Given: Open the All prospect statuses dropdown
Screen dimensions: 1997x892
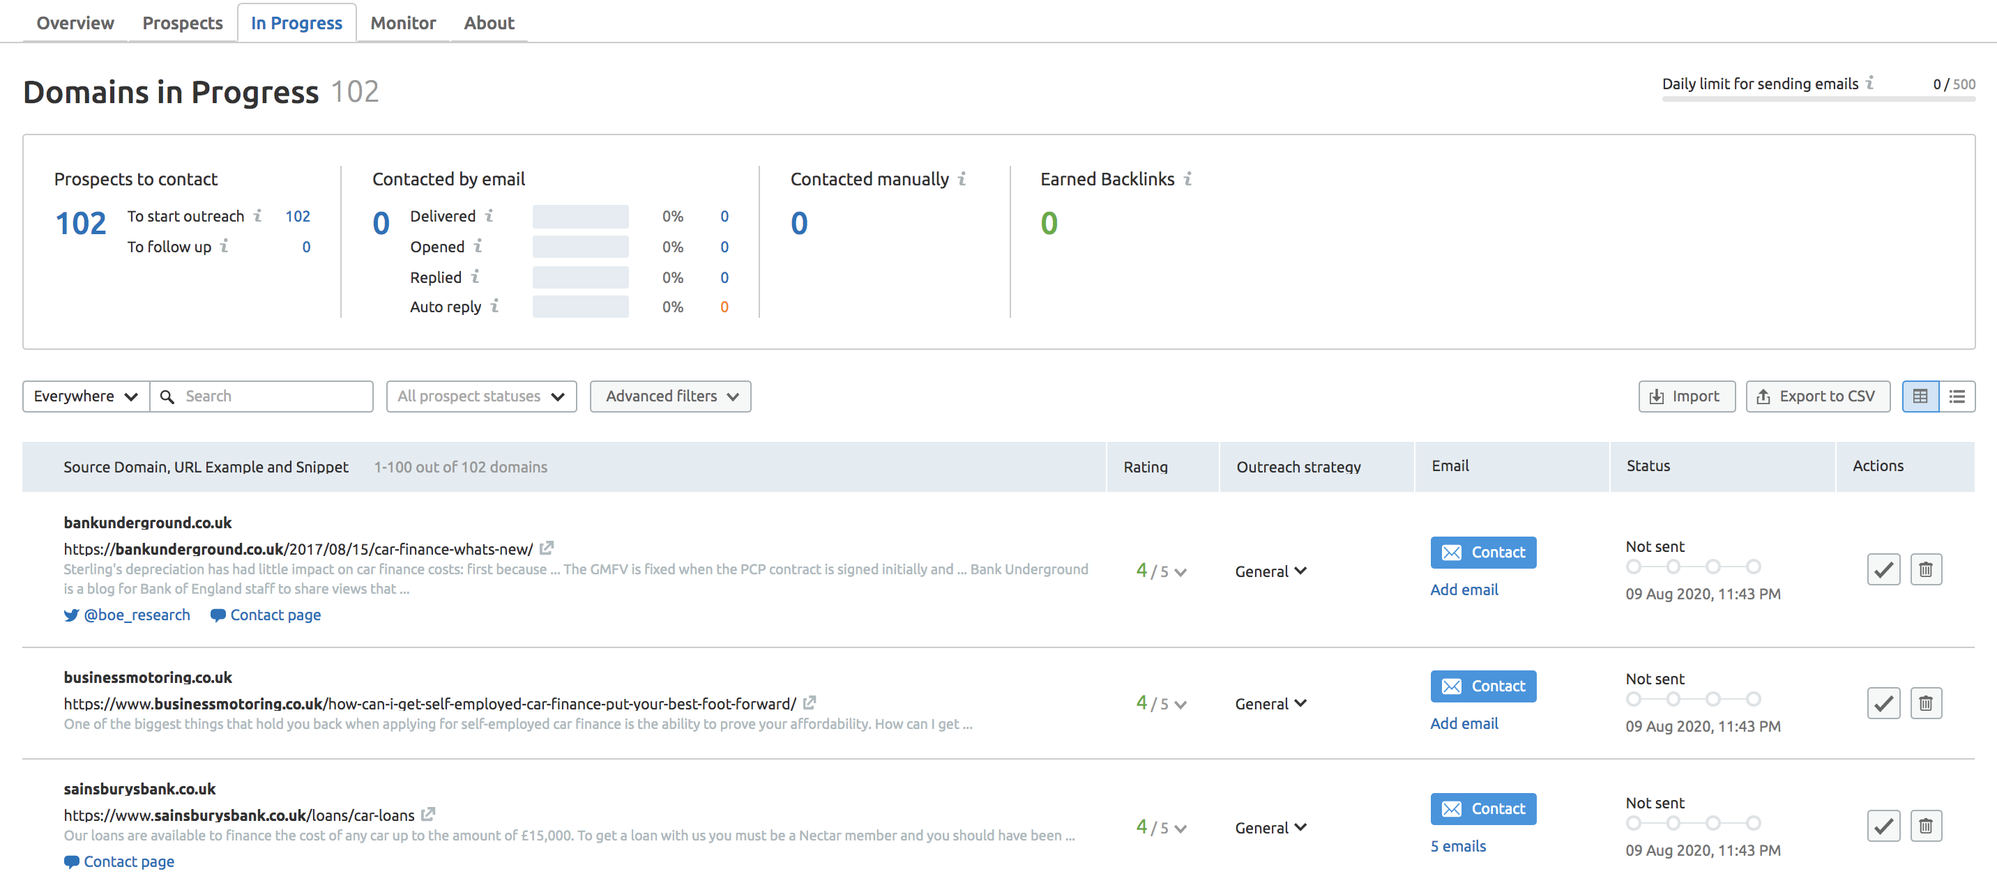Looking at the screenshot, I should point(480,396).
